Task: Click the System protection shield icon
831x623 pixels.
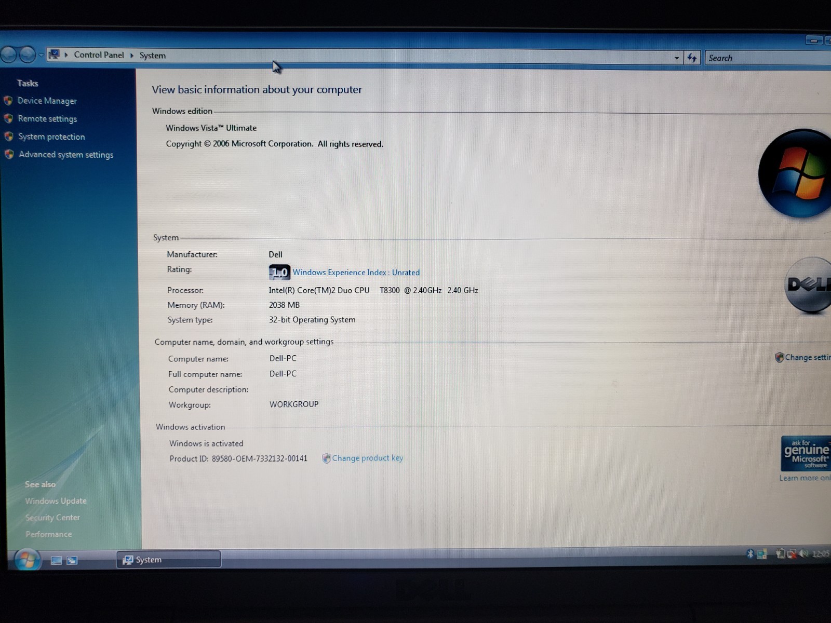Action: pos(9,136)
